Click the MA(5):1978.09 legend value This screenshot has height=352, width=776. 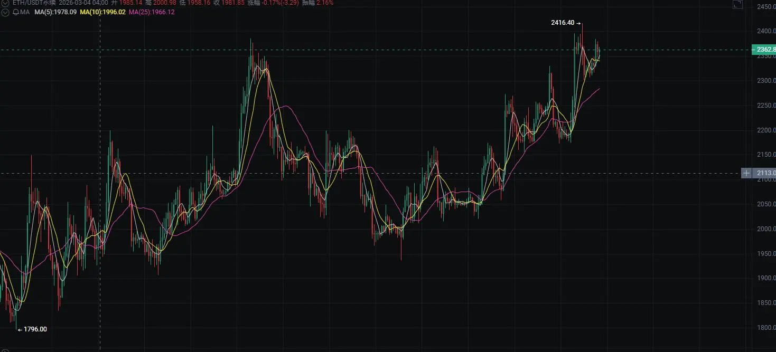(55, 12)
